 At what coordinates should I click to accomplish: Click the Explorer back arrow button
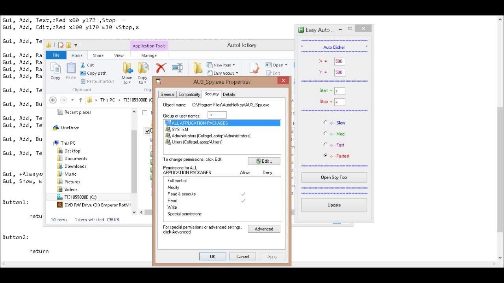point(53,100)
